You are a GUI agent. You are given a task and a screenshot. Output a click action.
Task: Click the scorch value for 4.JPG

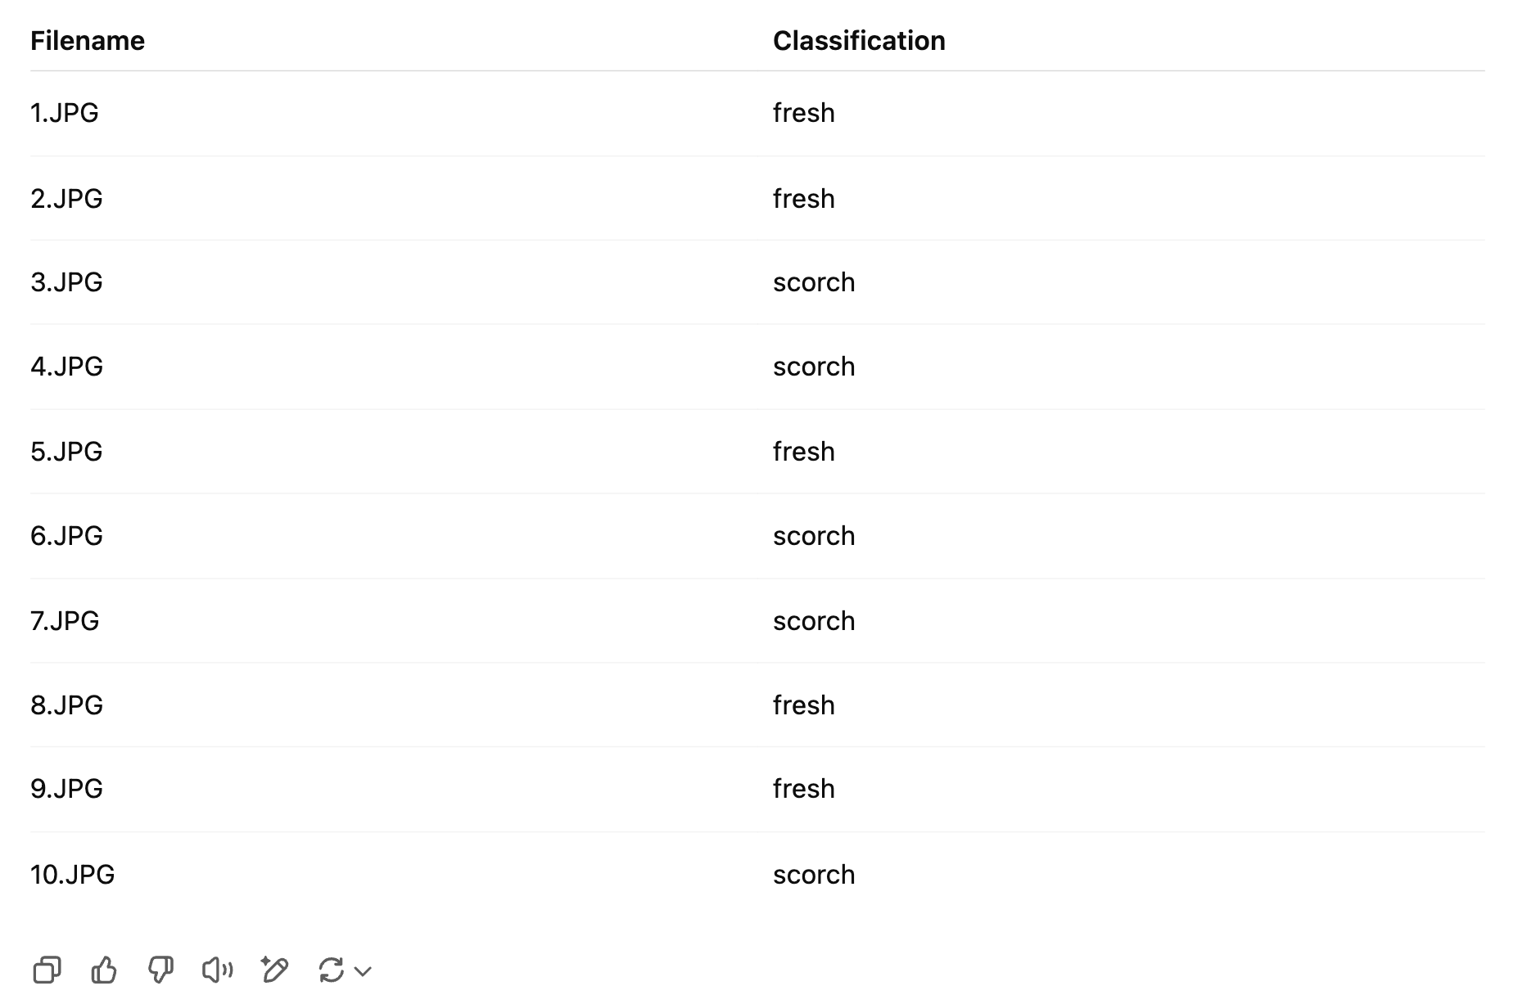(x=814, y=367)
